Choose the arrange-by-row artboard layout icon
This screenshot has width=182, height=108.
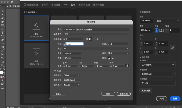pyautogui.click(x=94, y=39)
